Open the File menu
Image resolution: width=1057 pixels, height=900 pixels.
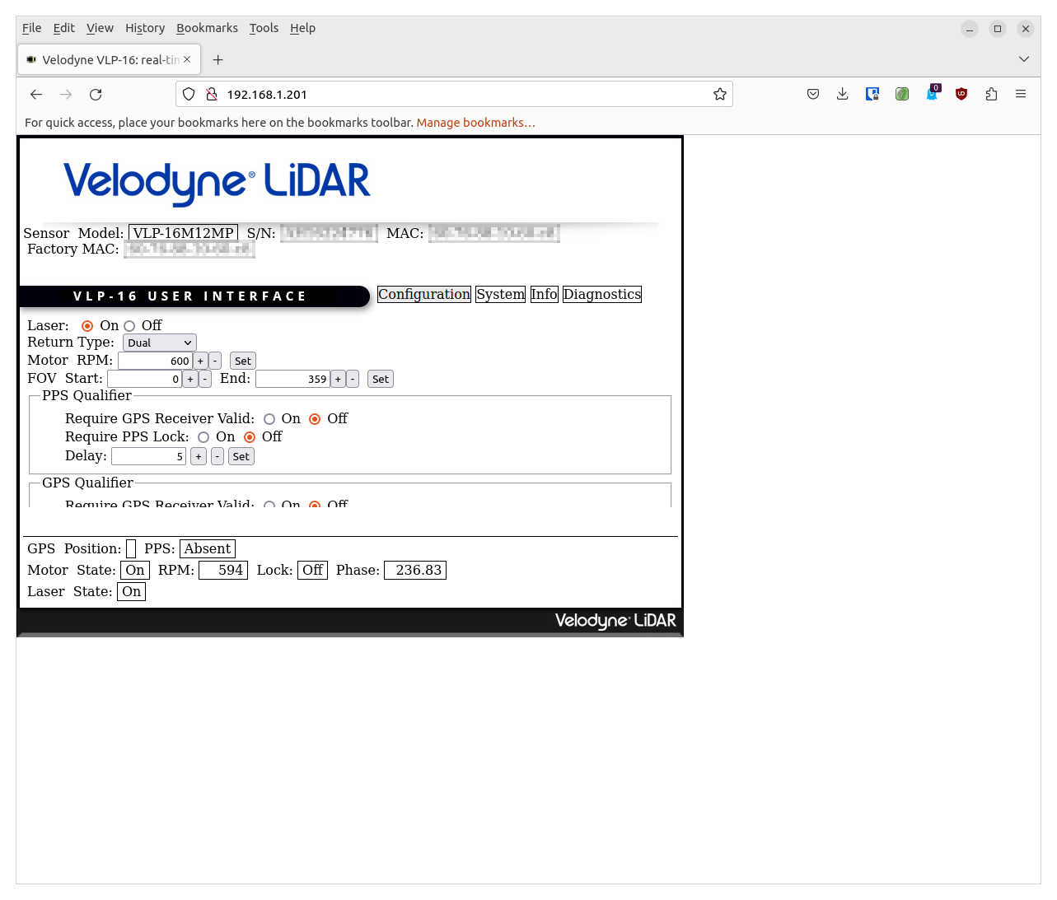32,28
